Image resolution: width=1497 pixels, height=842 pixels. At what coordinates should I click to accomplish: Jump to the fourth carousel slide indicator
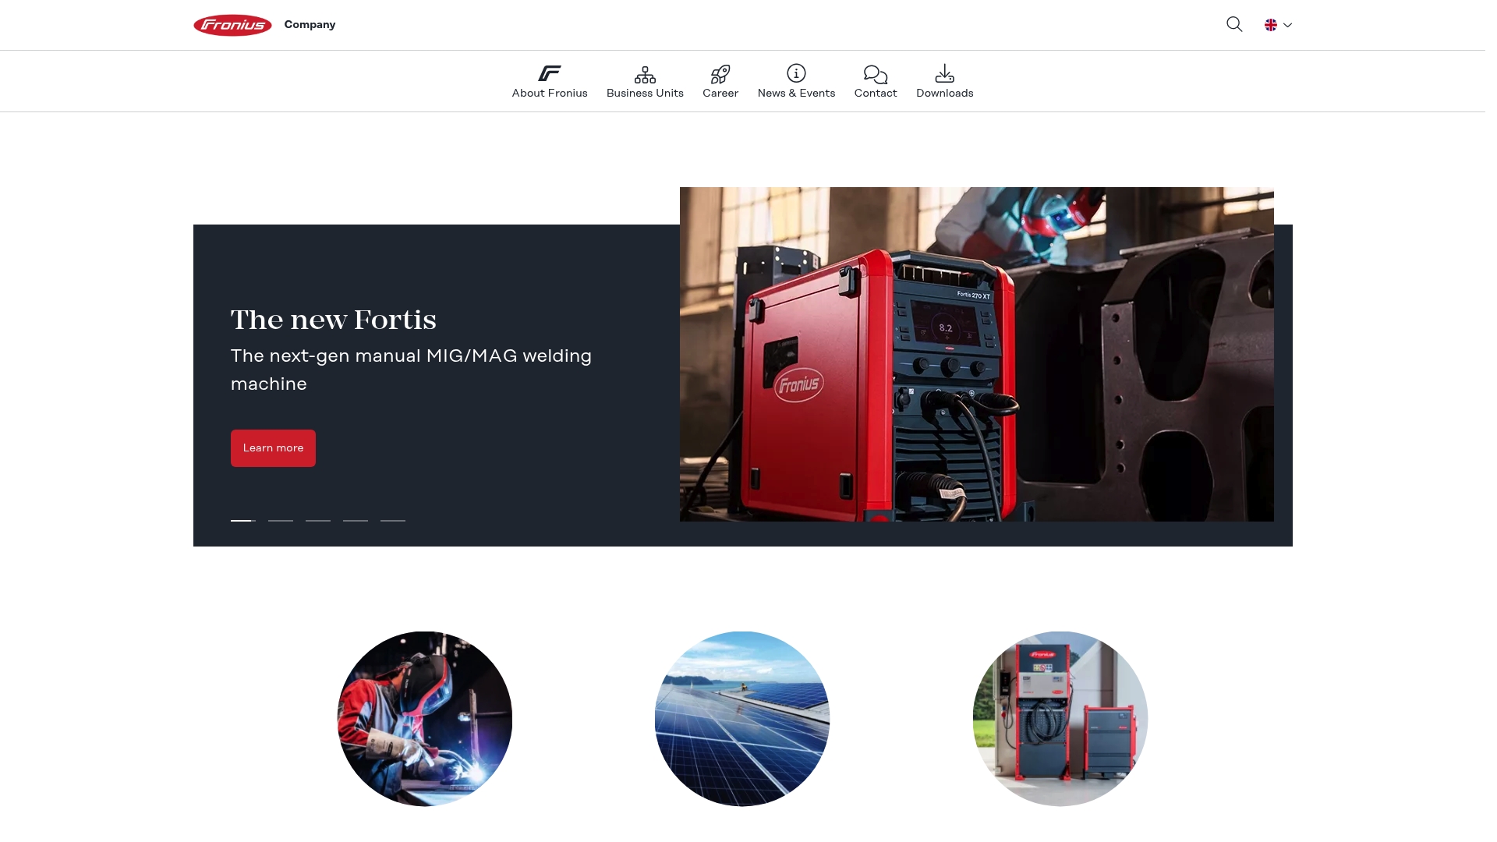coord(356,520)
